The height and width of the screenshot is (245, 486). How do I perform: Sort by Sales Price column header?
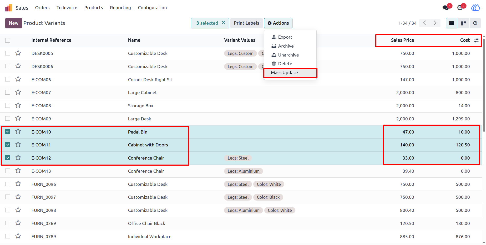pos(402,40)
